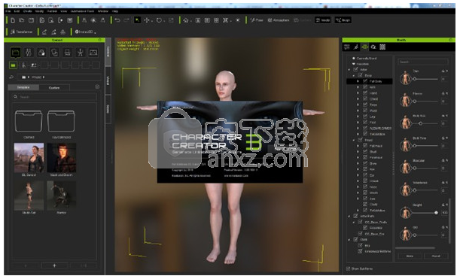The height and width of the screenshot is (279, 460).
Task: Adjust the Height morph slider handle
Action: coord(436,213)
